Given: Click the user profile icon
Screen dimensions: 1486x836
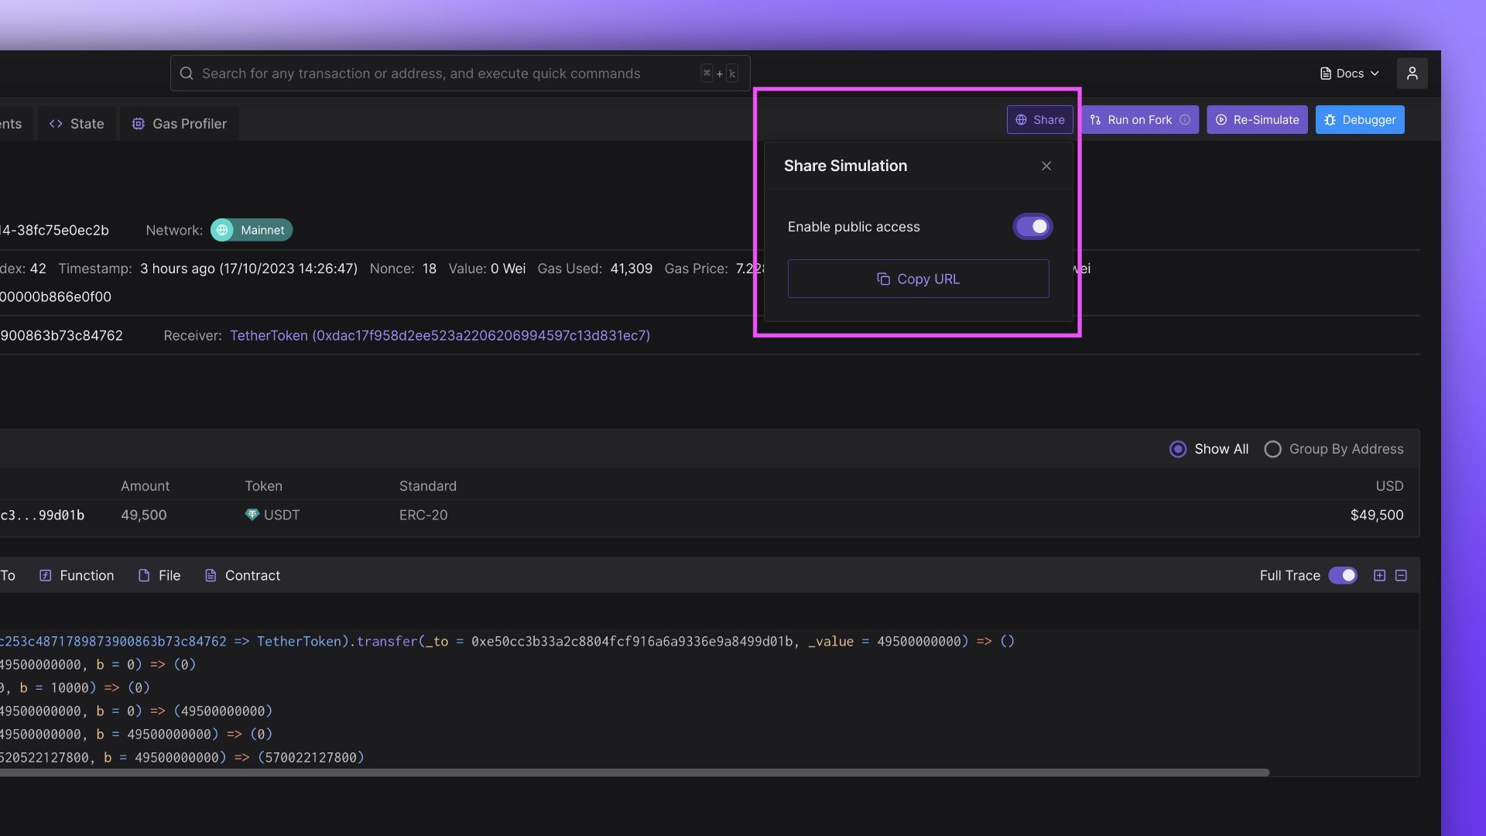Looking at the screenshot, I should coord(1412,74).
